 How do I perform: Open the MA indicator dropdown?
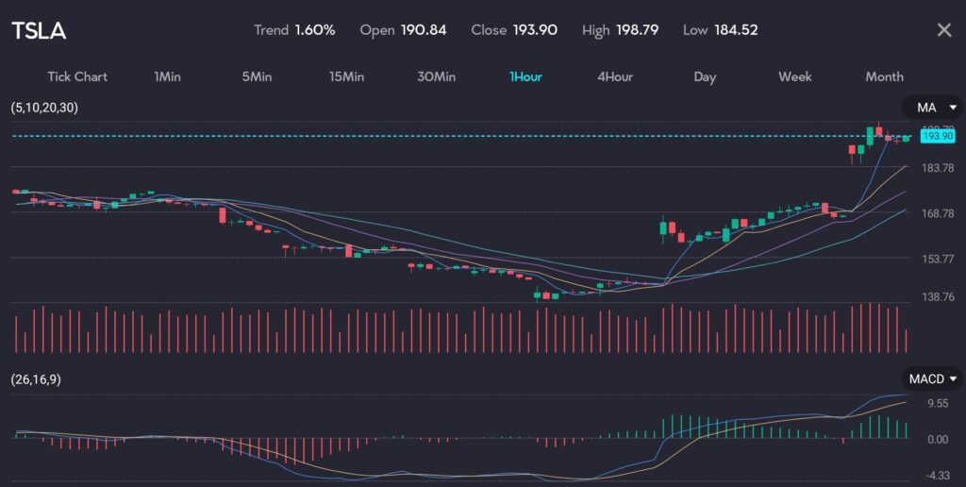point(932,108)
